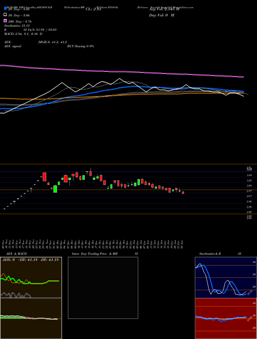Click the blue-background stochastics chart panel
Image resolution: width=257 pixels, height=339 pixels.
click(x=226, y=277)
